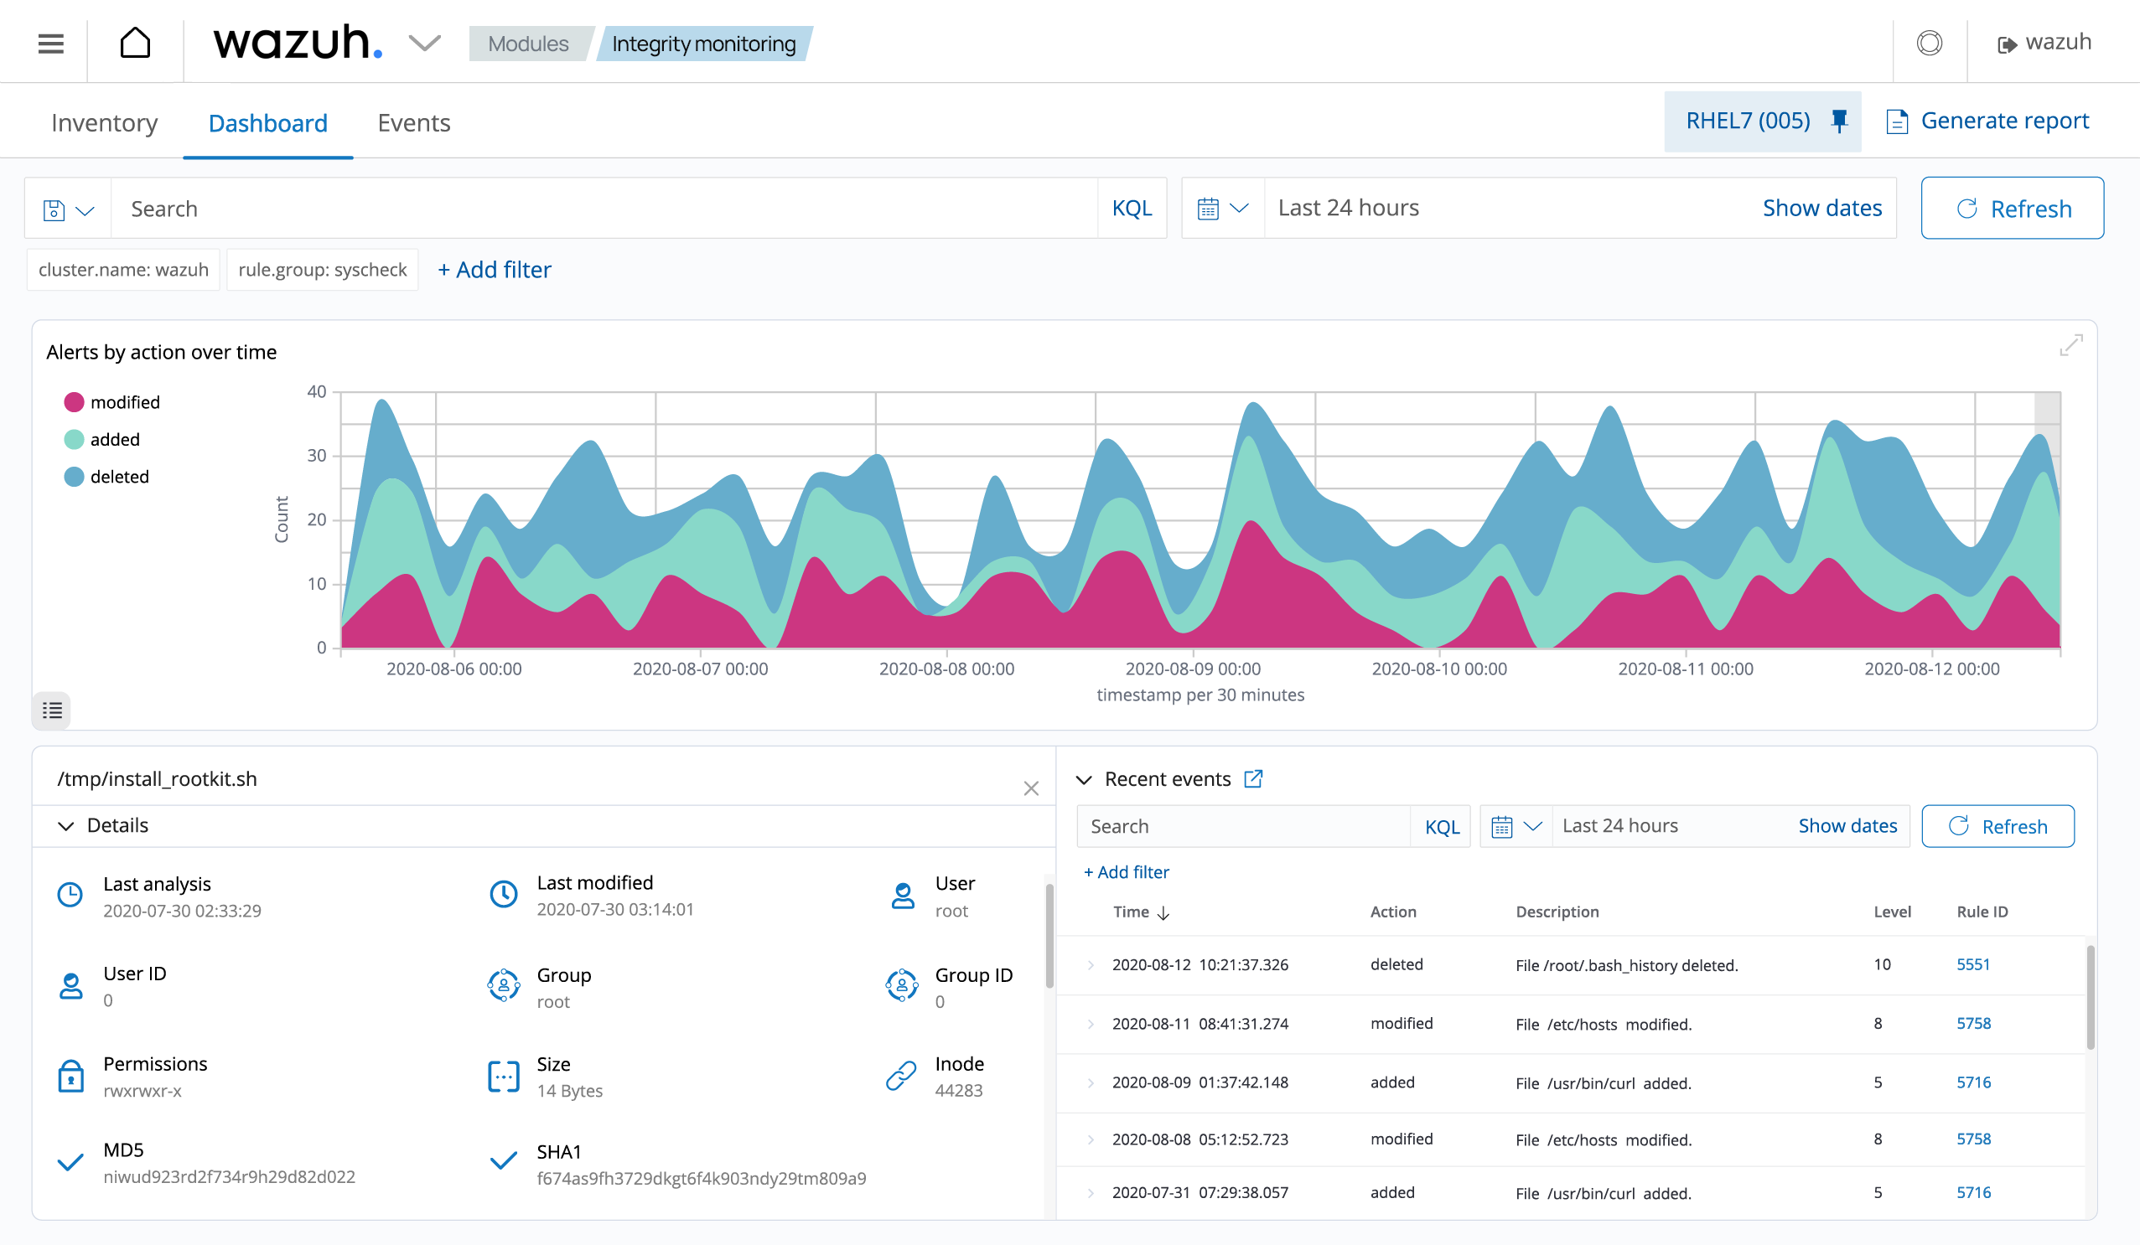
Task: Click the Integrity monitoring module icon
Action: 704,42
